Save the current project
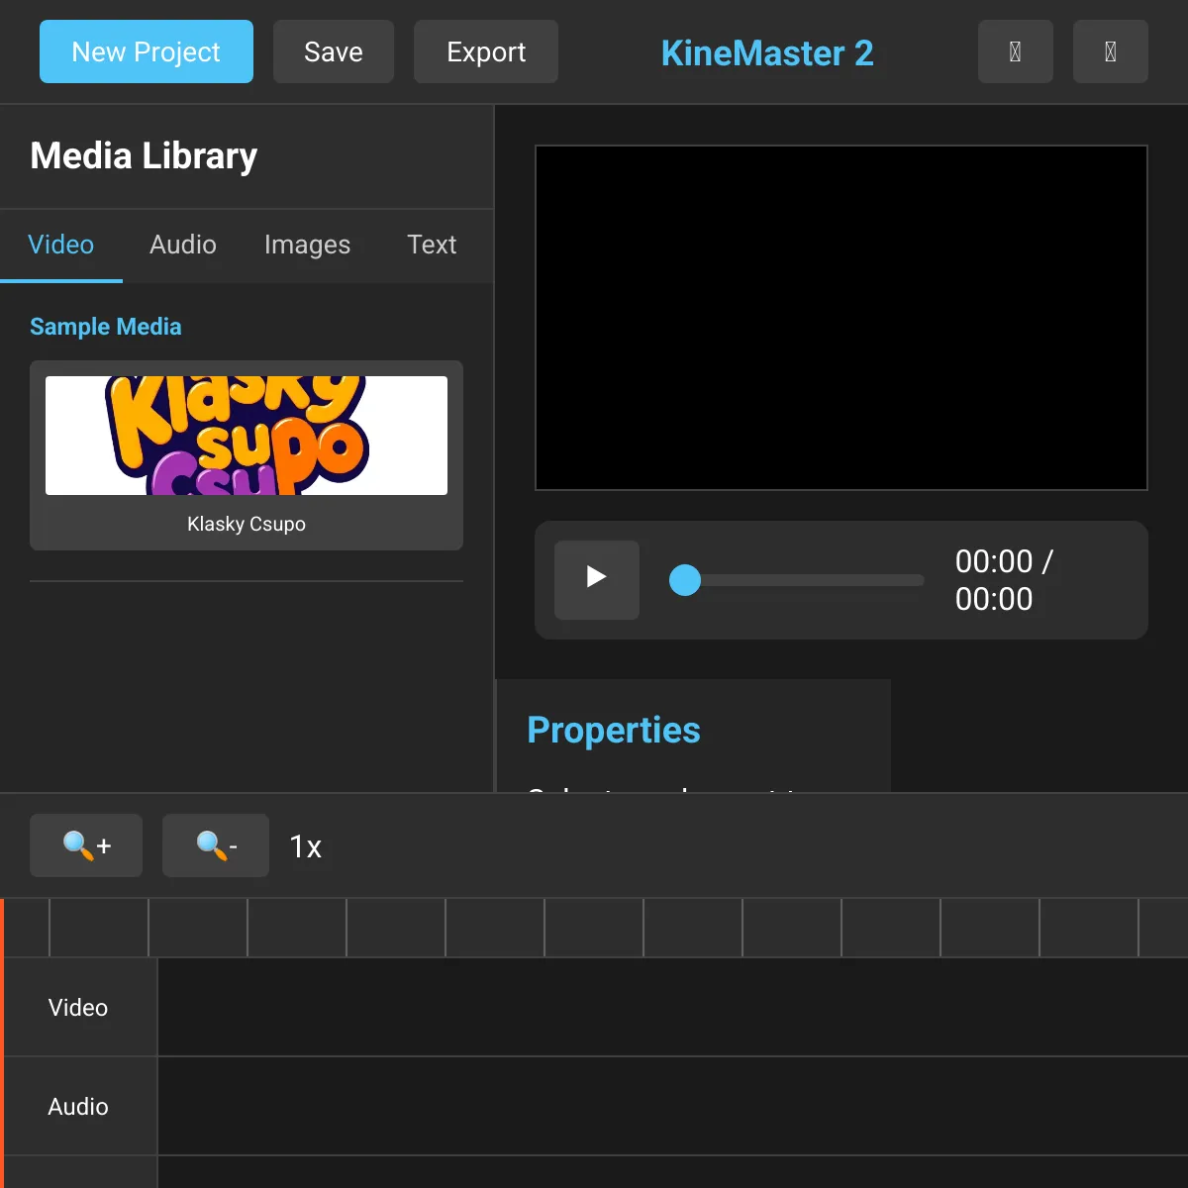This screenshot has height=1188, width=1188. tap(334, 51)
